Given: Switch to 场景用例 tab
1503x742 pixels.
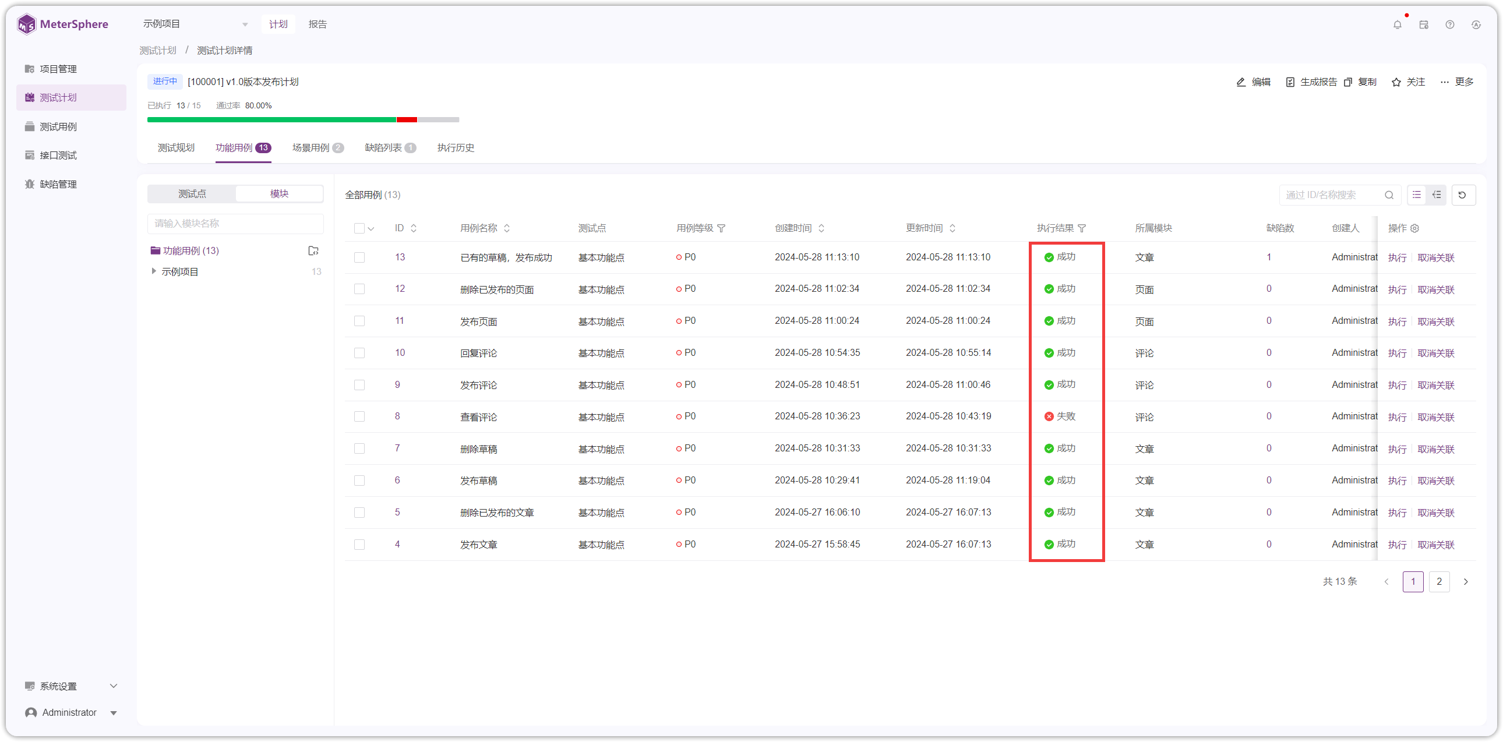Looking at the screenshot, I should 318,147.
